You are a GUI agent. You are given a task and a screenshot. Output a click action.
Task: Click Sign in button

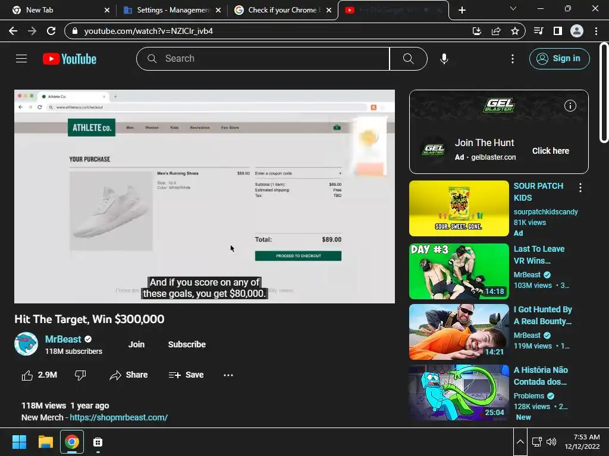(559, 59)
